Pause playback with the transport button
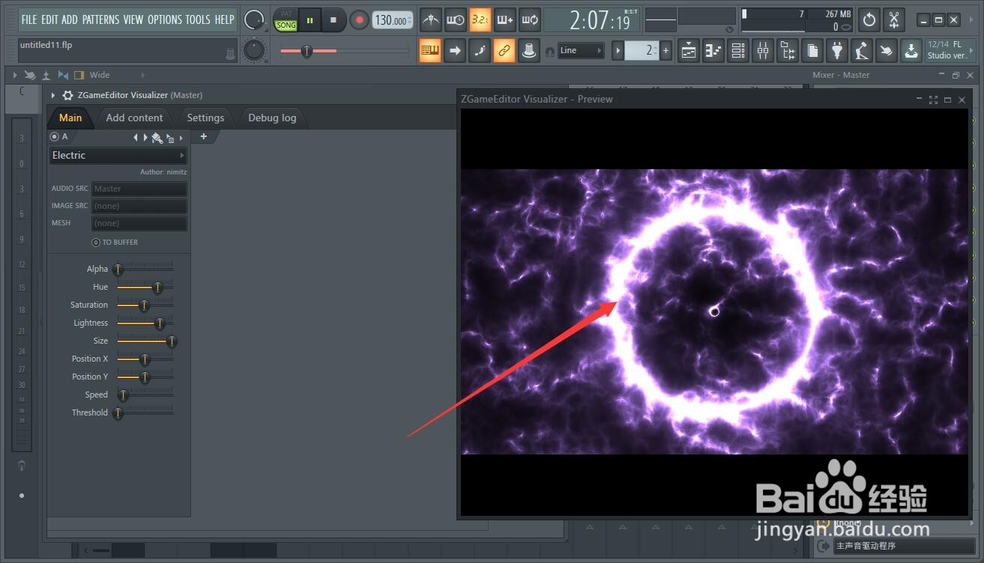Viewport: 984px width, 563px height. click(310, 20)
